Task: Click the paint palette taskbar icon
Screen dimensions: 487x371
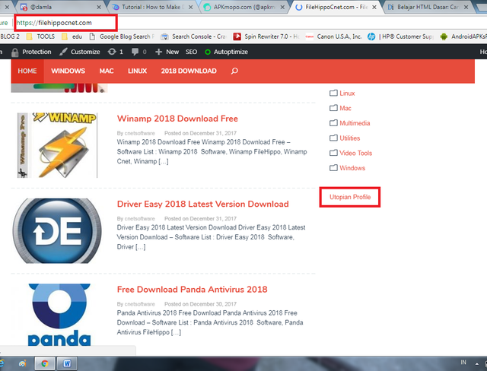Action: coord(22,363)
